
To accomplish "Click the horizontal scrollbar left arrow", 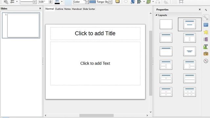I will (x=46, y=115).
